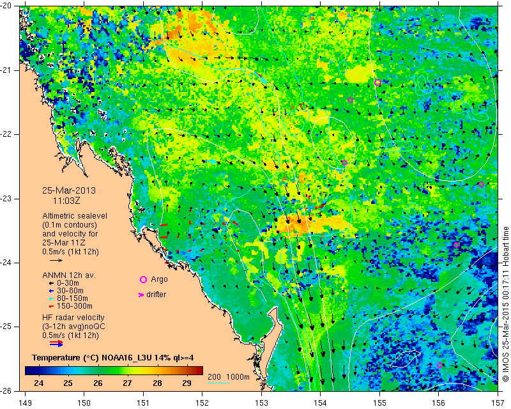The height and width of the screenshot is (409, 511).
Task: Click the black 0-30m ANMN arrow symbol
Action: point(51,284)
